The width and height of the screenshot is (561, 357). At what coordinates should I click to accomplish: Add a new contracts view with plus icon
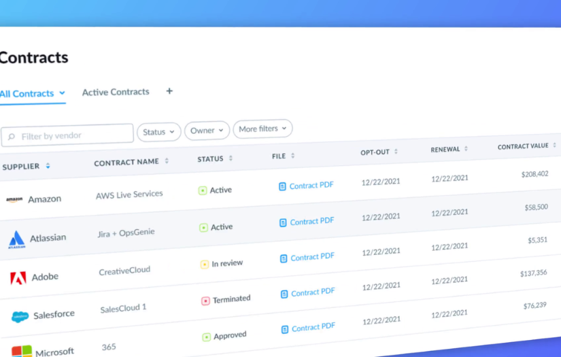pyautogui.click(x=169, y=91)
